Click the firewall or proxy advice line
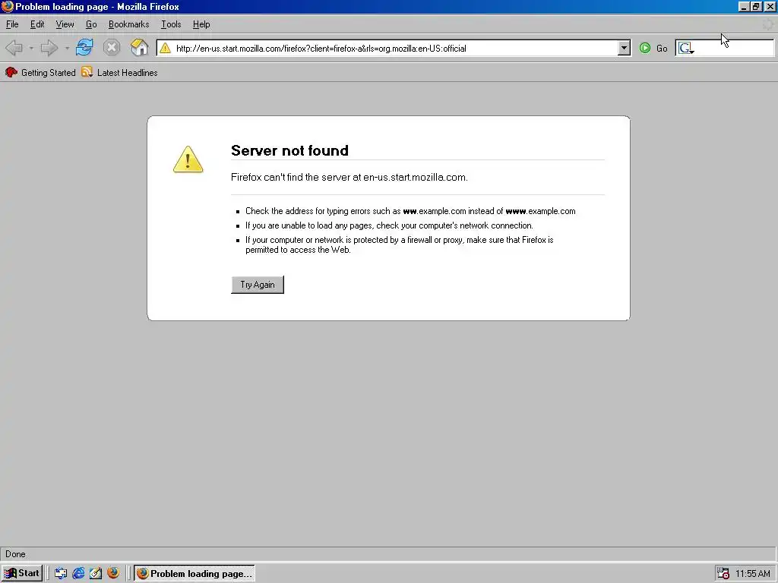The image size is (778, 583). pos(400,244)
